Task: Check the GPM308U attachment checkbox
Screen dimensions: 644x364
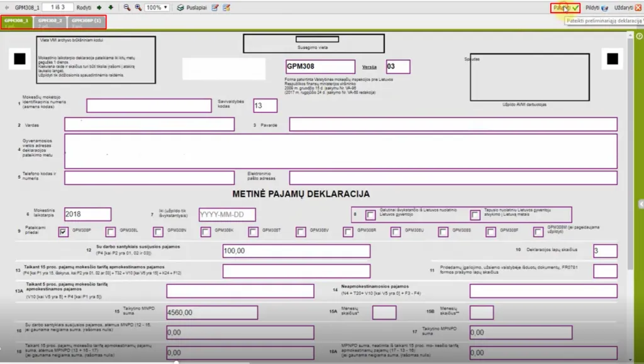Action: 396,232
